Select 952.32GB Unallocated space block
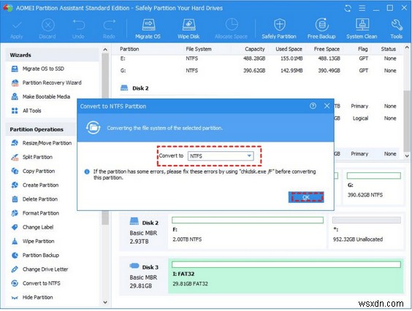This screenshot has height=311, width=412. coord(366,231)
